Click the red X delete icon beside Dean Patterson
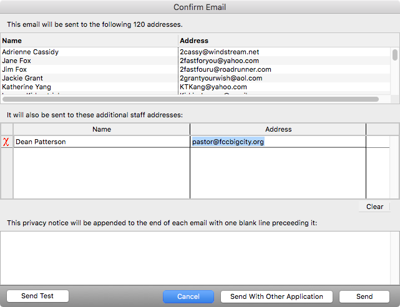The height and width of the screenshot is (307, 400). [x=7, y=142]
